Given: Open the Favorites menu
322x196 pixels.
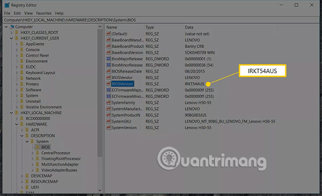Looking at the screenshot, I should pos(44,13).
